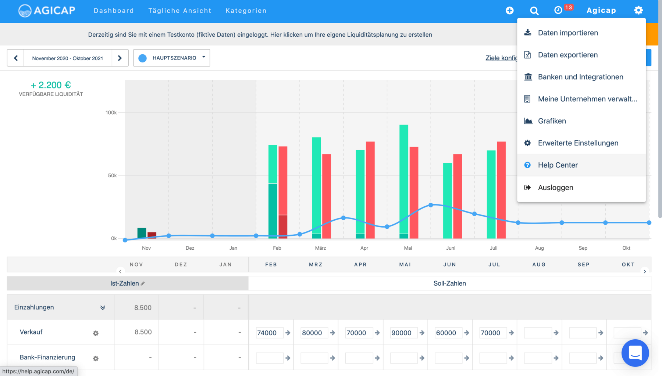Go to previous date period
The image size is (662, 376).
click(16, 58)
